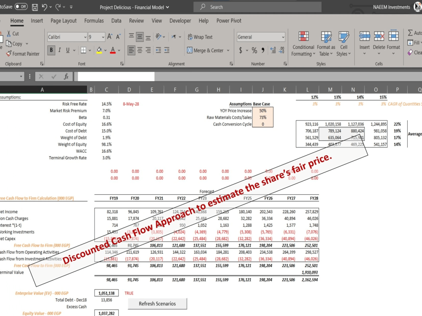The width and height of the screenshot is (422, 316).
Task: Select bottom align icon
Action: tap(148, 37)
